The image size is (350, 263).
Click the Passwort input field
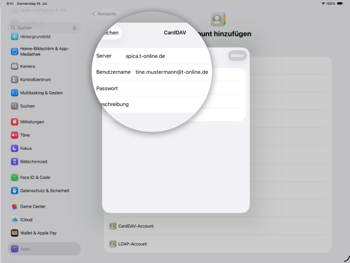coord(161,88)
